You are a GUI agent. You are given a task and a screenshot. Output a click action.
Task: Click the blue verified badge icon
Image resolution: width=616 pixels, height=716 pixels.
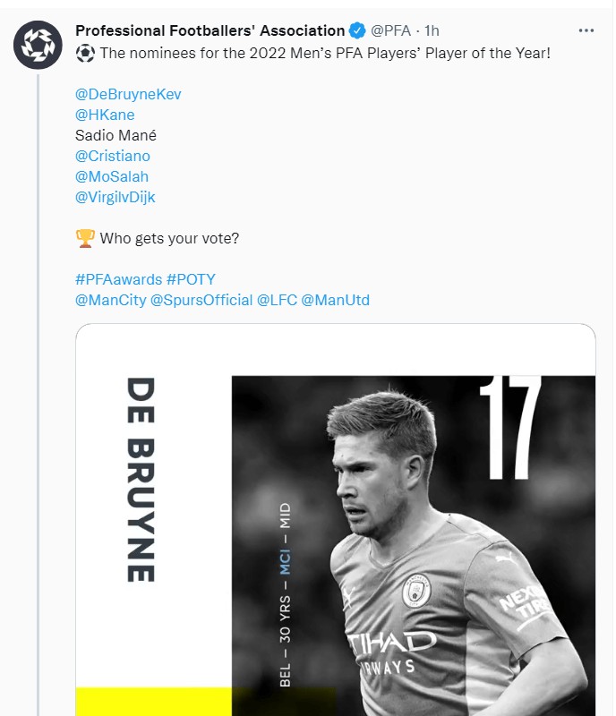tap(357, 31)
